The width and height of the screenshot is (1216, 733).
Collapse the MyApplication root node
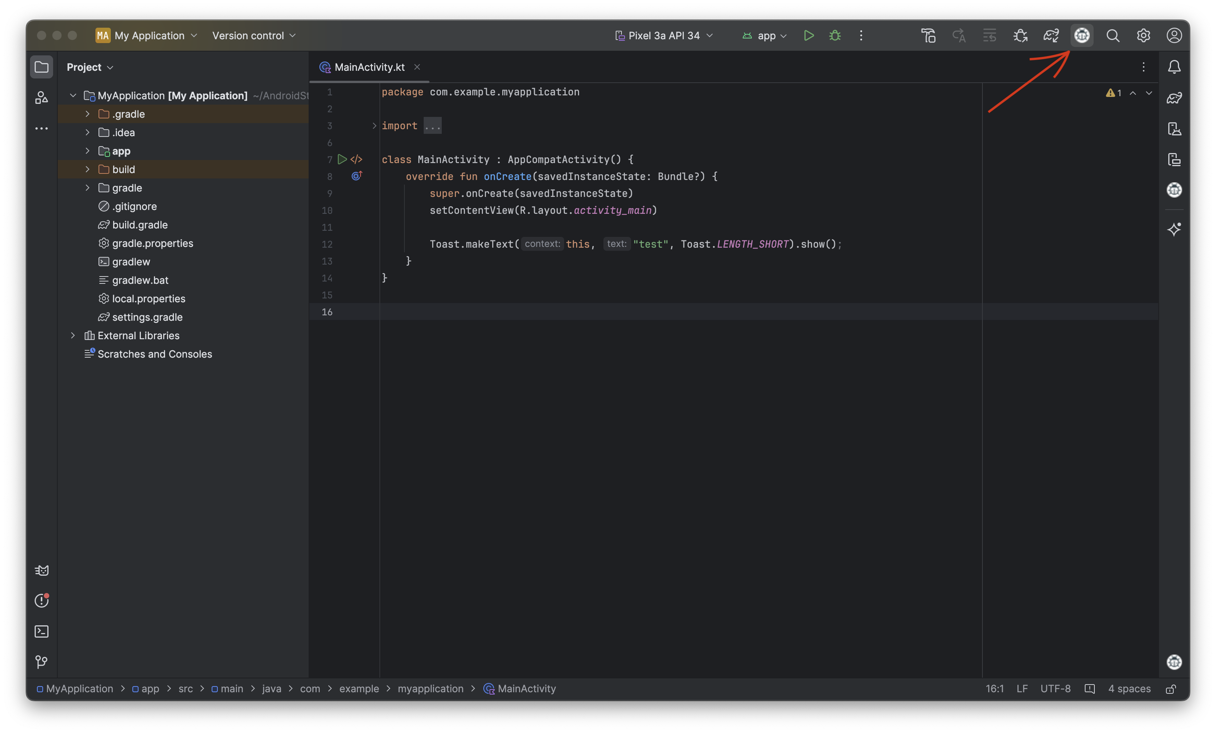click(73, 96)
